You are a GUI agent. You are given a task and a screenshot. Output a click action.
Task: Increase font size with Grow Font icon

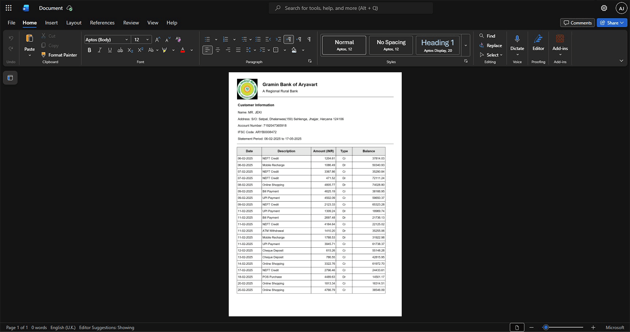pyautogui.click(x=158, y=40)
